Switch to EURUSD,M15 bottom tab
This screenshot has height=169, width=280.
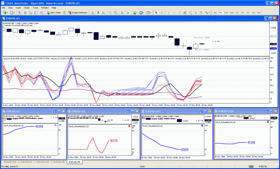point(42,162)
